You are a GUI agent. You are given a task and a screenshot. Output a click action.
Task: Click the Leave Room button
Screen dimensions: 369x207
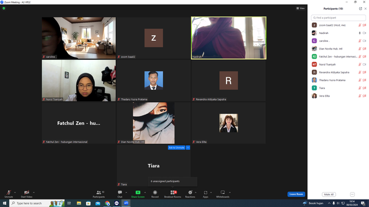296,194
